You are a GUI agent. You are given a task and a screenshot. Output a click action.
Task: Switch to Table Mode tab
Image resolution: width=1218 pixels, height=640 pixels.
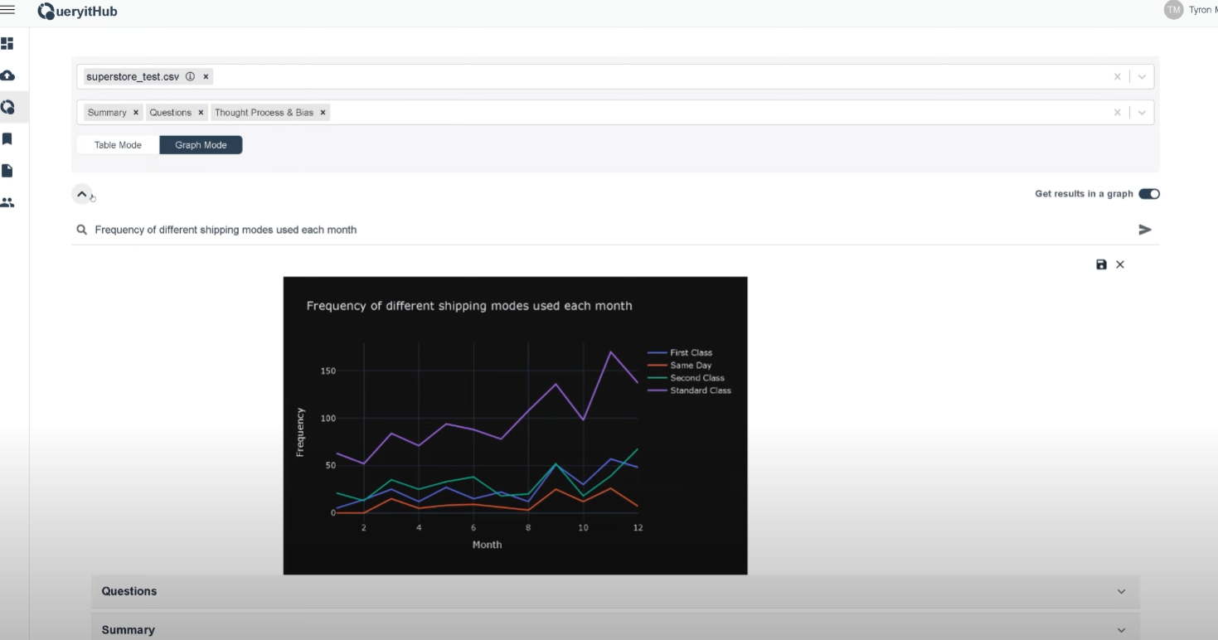pyautogui.click(x=118, y=145)
